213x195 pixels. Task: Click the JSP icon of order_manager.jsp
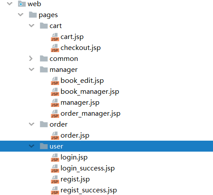tap(55, 113)
